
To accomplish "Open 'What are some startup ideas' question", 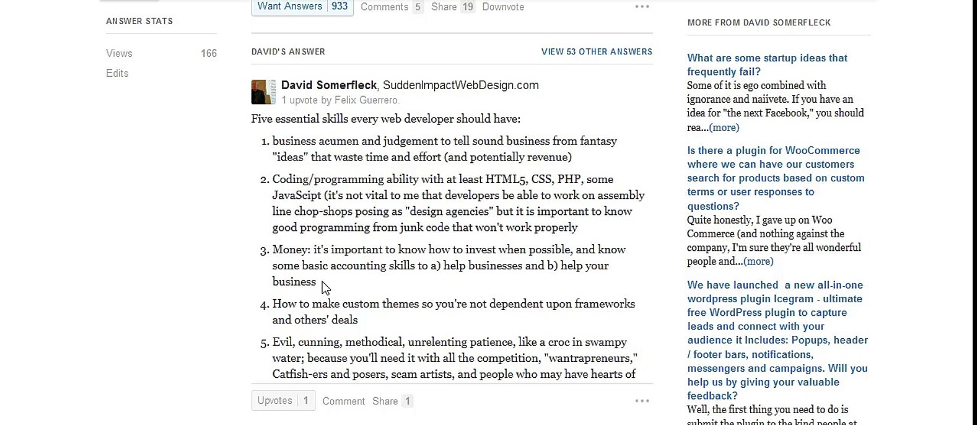I will click(x=767, y=65).
